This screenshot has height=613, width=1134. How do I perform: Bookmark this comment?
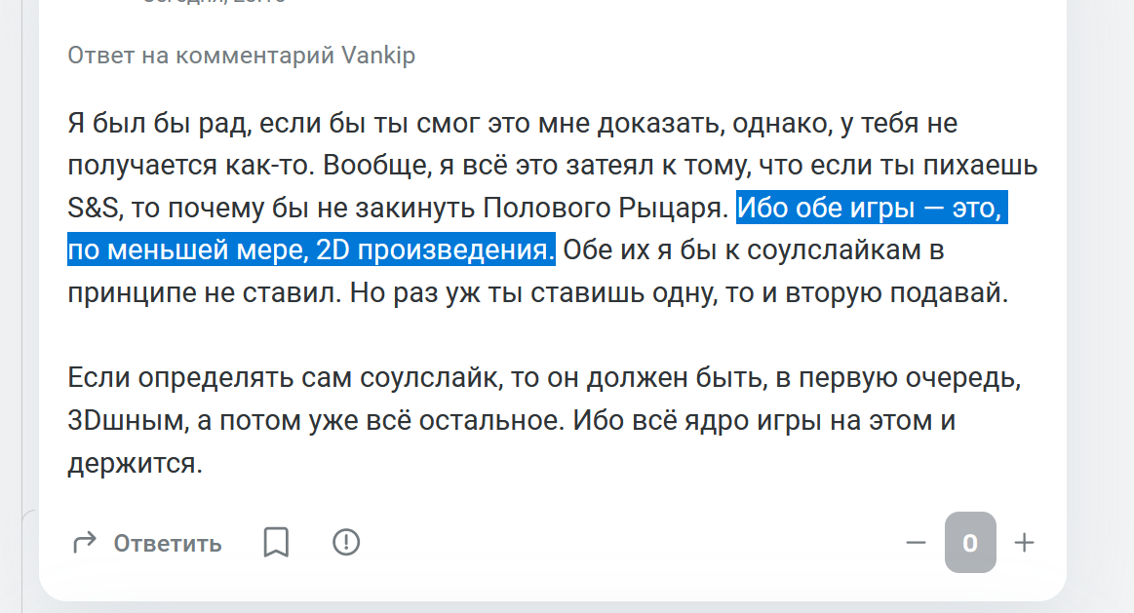tap(276, 542)
